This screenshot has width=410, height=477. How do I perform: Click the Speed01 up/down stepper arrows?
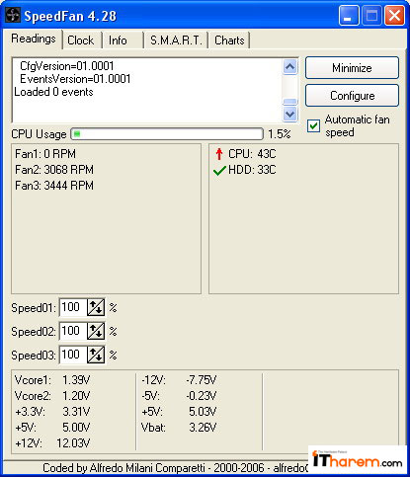pos(96,307)
